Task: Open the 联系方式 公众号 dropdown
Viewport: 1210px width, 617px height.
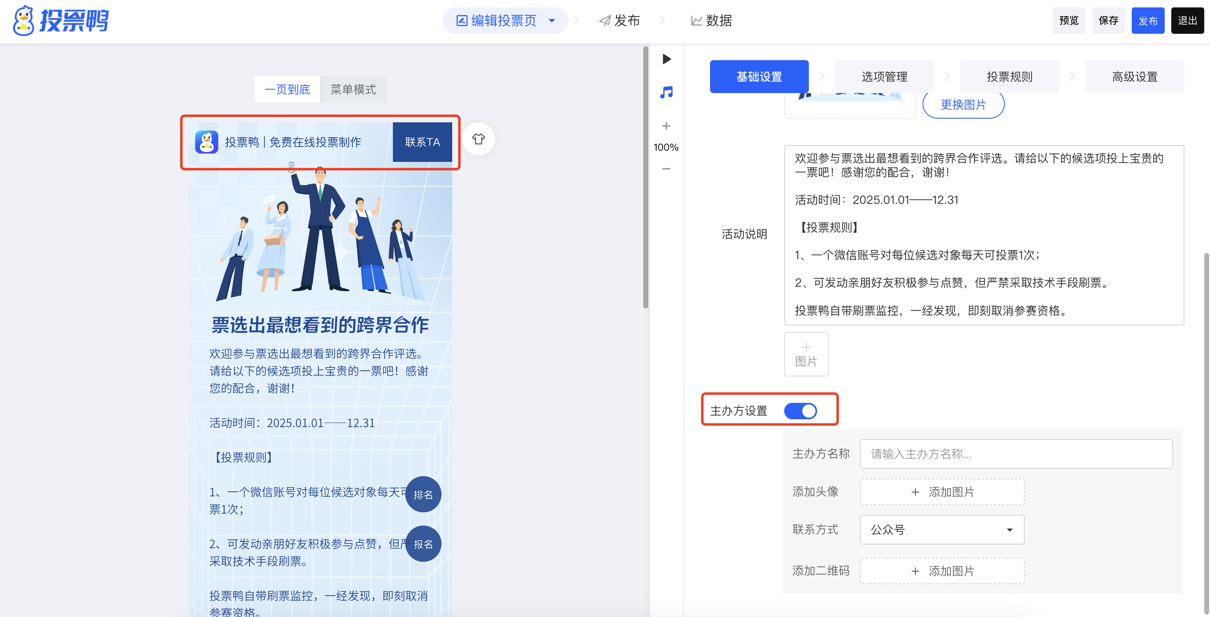Action: (941, 530)
